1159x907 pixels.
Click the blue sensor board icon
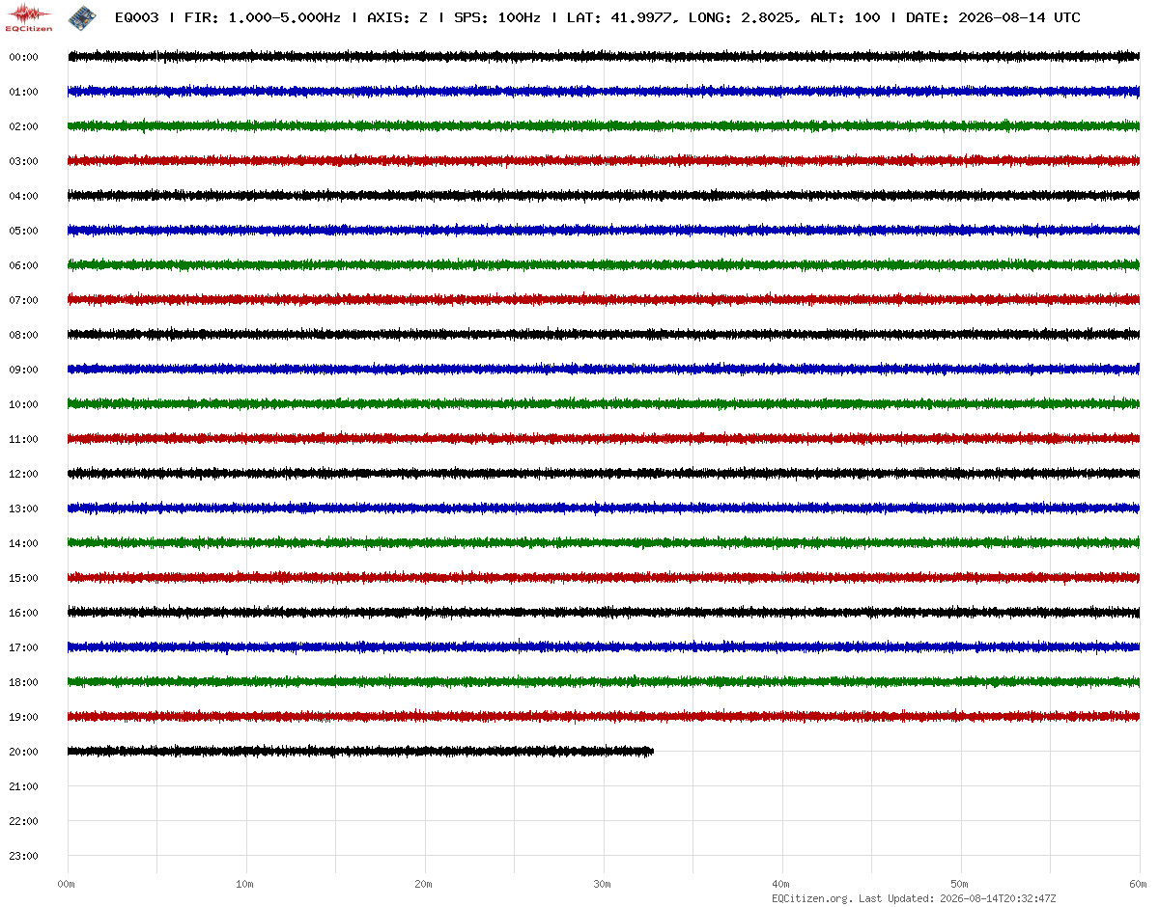(80, 16)
